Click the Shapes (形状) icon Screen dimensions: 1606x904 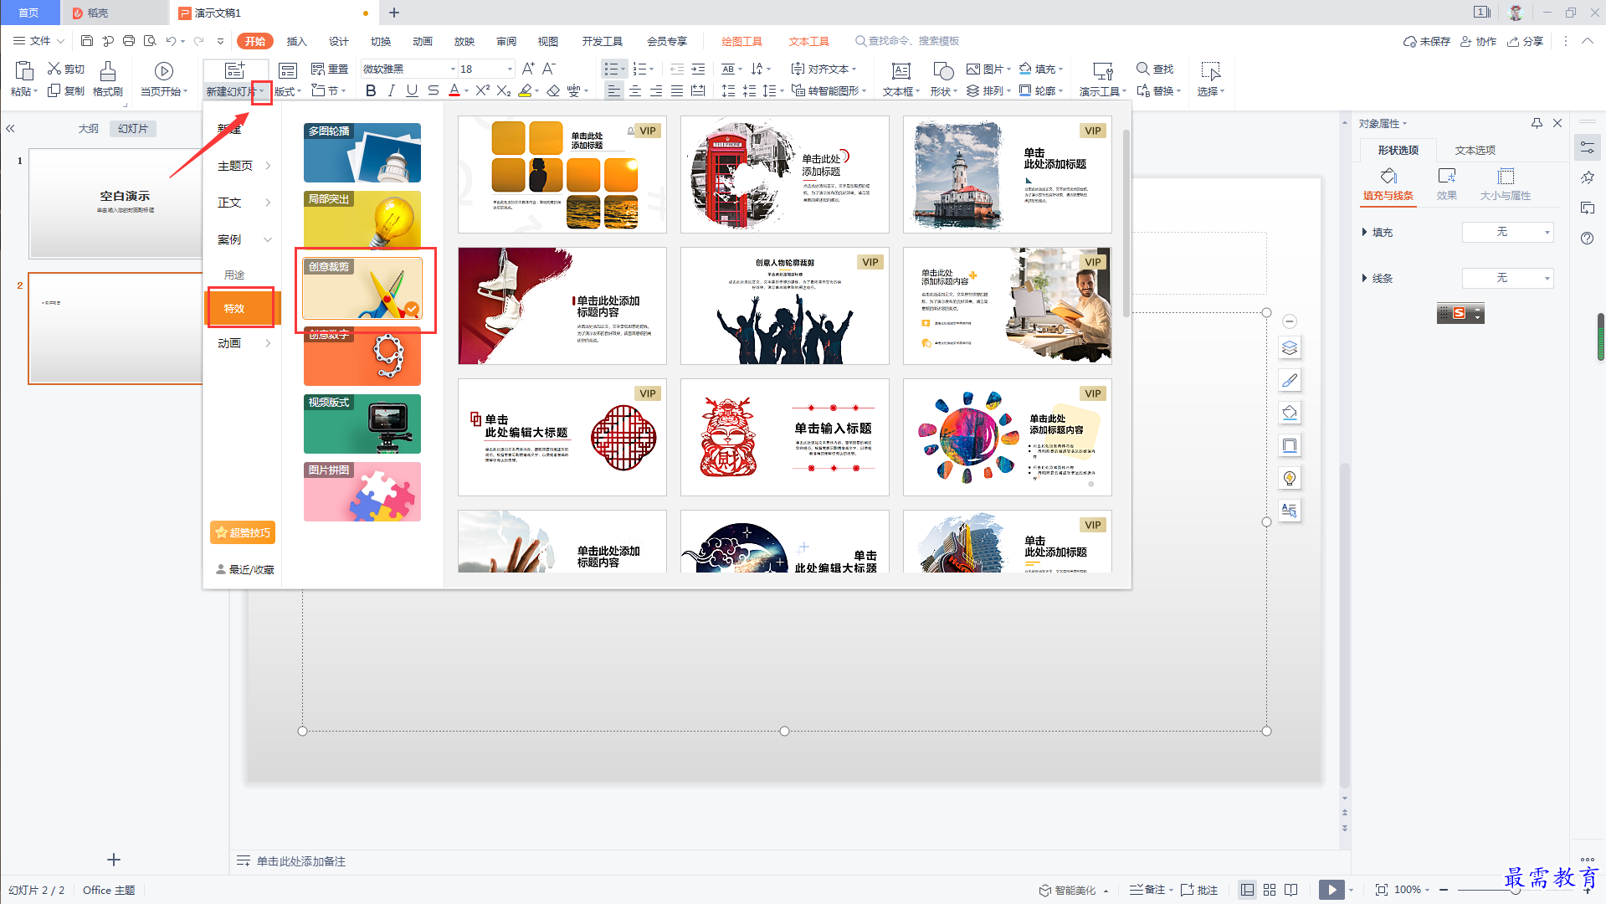943,71
